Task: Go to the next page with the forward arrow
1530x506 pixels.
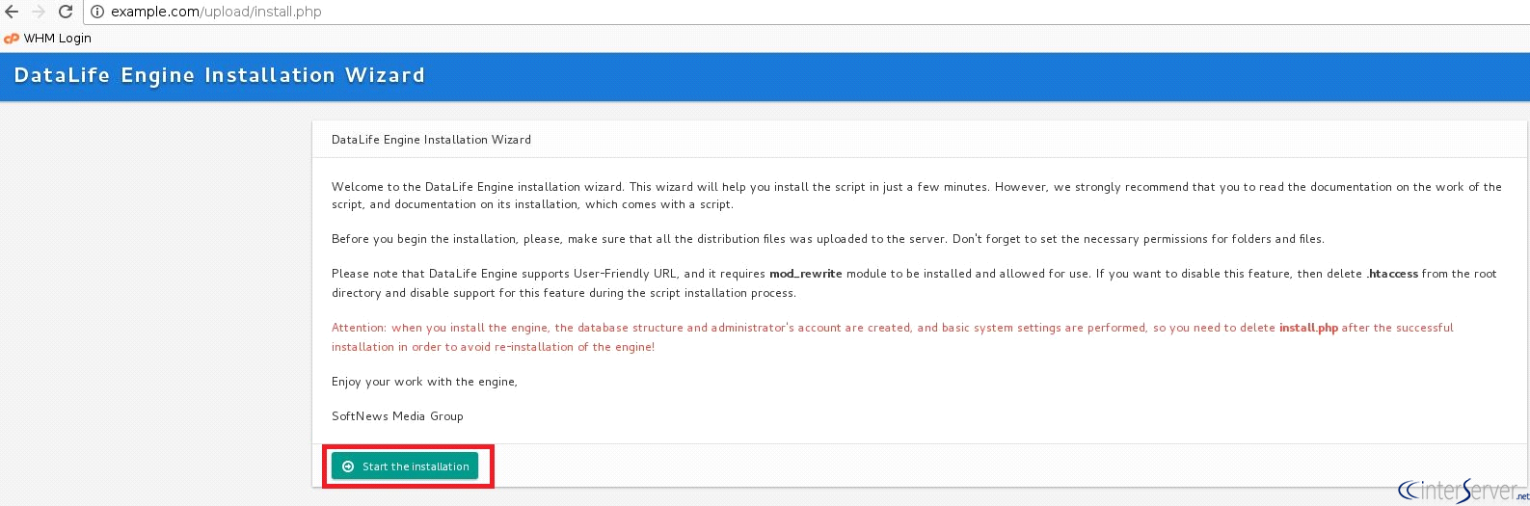Action: pos(39,12)
